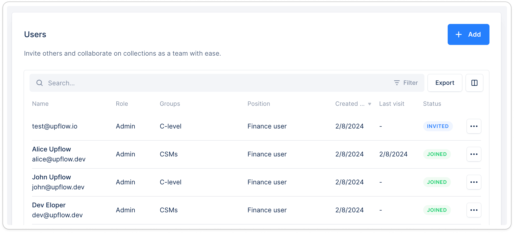Click the Status column header
Image resolution: width=514 pixels, height=233 pixels.
point(432,104)
